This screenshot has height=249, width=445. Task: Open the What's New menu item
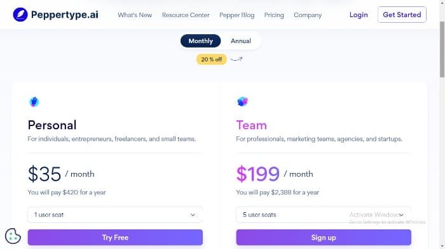(135, 15)
